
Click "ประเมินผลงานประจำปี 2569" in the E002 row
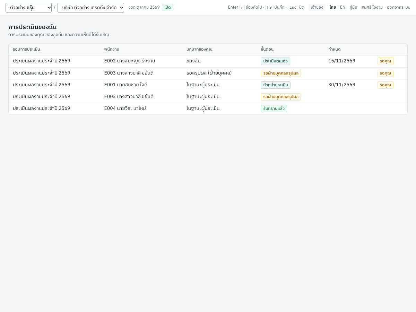pos(42,61)
